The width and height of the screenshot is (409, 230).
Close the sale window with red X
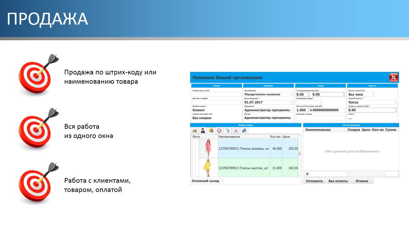[393, 78]
